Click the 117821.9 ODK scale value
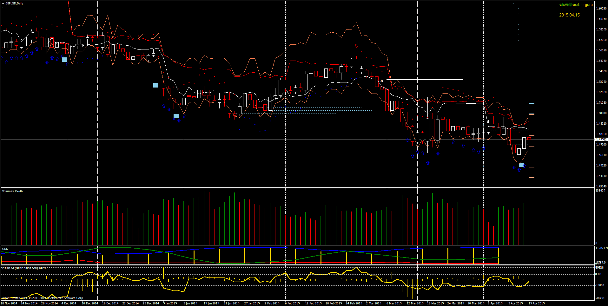608x306 pixels. (602, 248)
